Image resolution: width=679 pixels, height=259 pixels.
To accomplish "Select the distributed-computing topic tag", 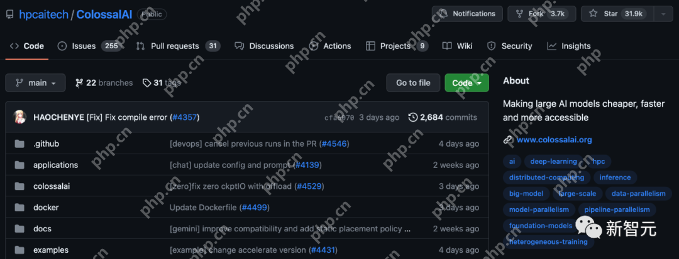I will 546,177.
